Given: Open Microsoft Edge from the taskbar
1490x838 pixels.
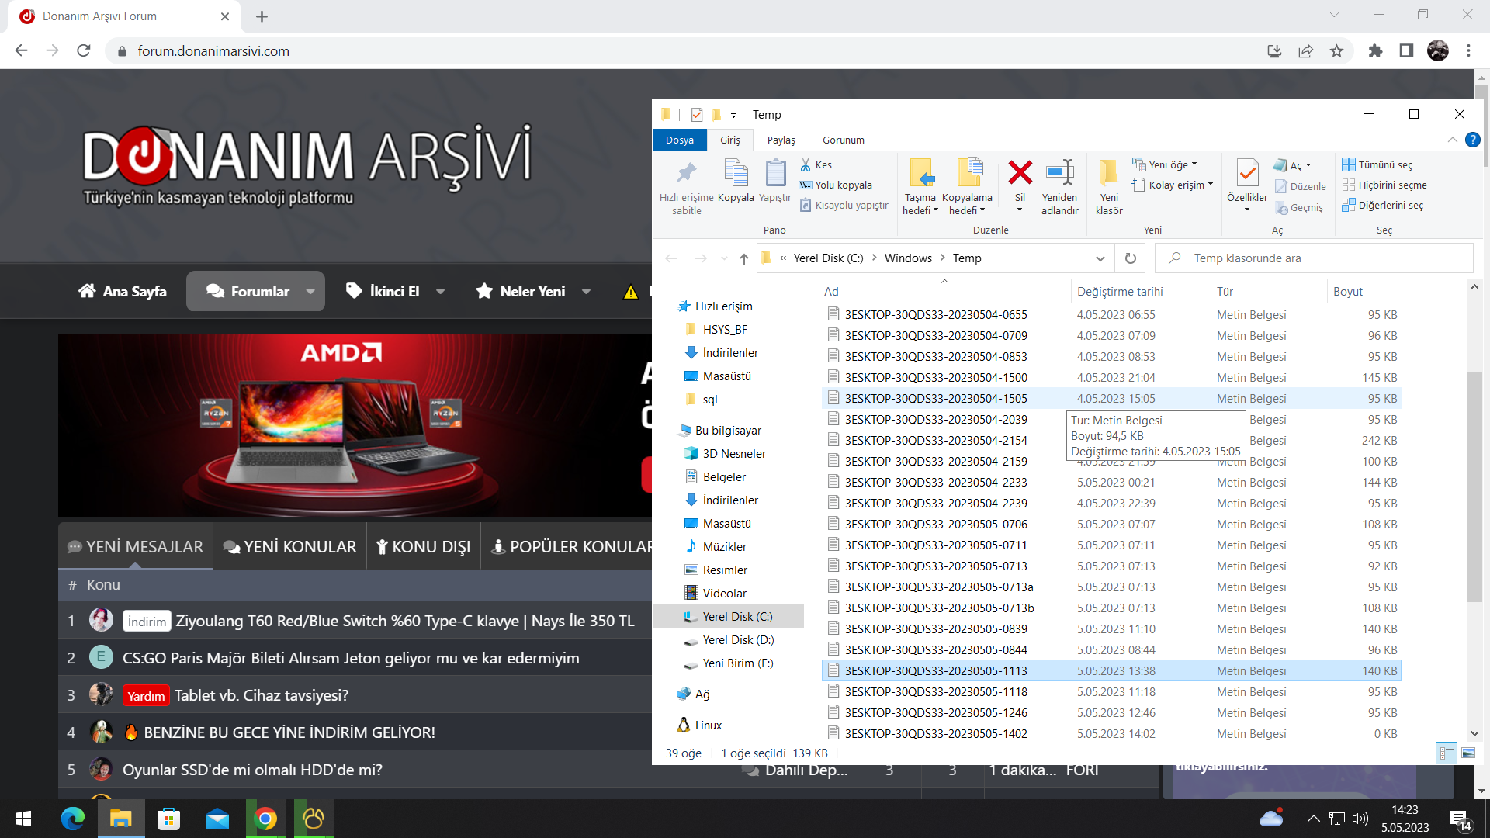Looking at the screenshot, I should tap(72, 819).
